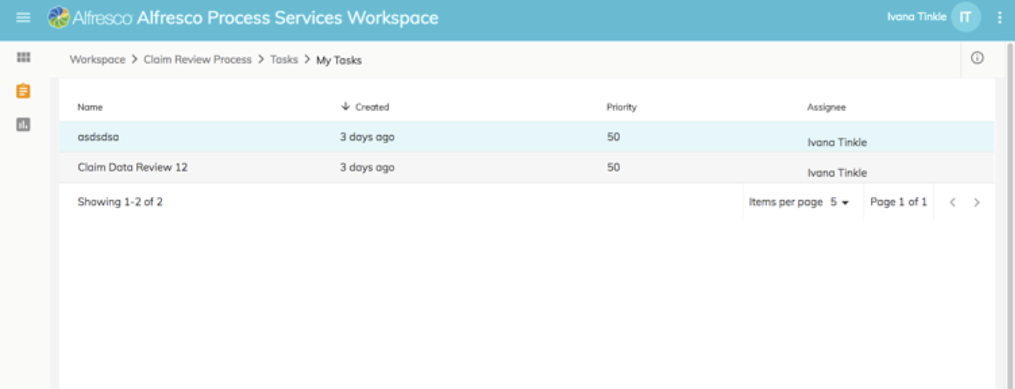Open the overflow kebab menu in top bar
The width and height of the screenshot is (1015, 389).
click(999, 18)
